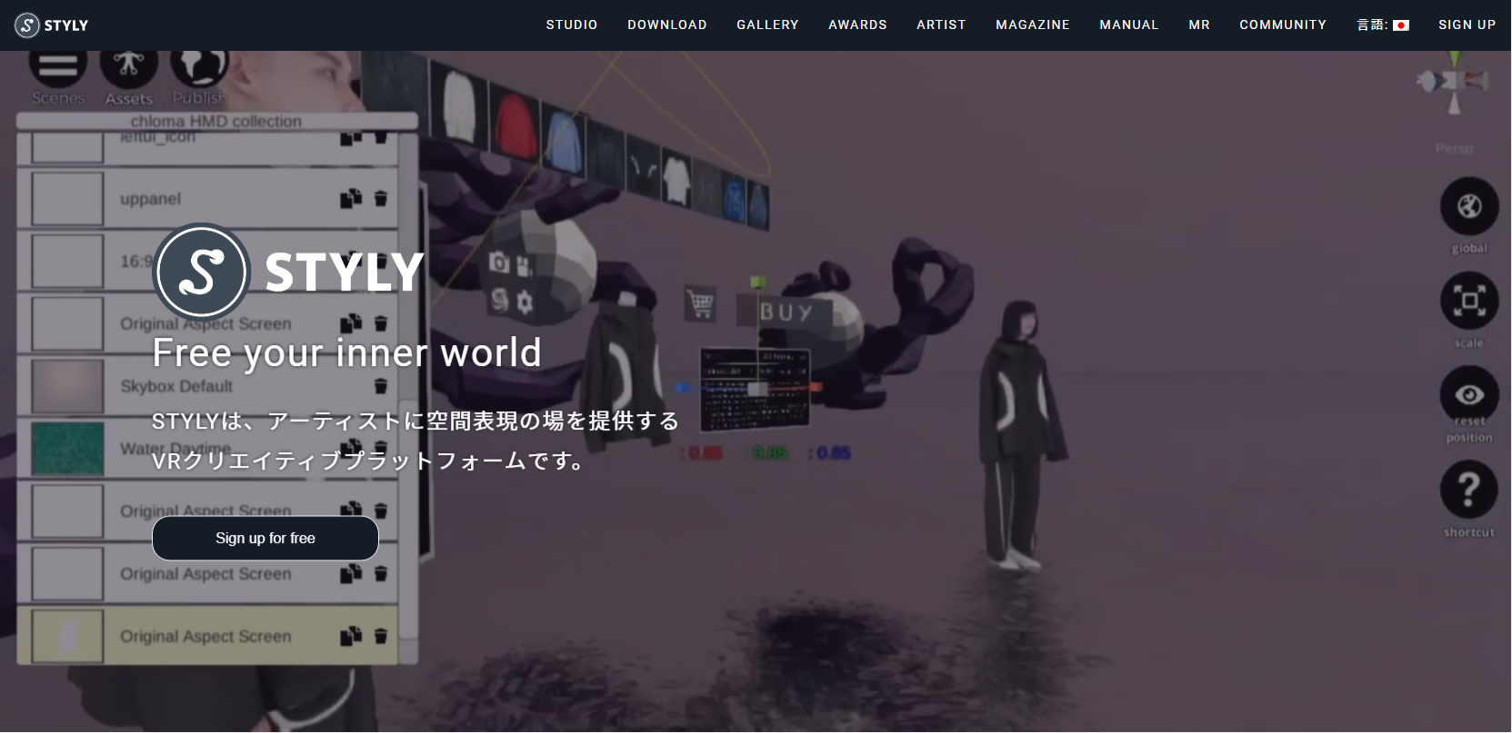Click the large STYLY hero logo
Screen dimensions: 1512x733
pyautogui.click(x=289, y=271)
